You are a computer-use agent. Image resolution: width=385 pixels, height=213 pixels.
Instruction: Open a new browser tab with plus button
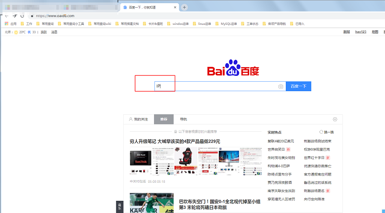click(184, 7)
